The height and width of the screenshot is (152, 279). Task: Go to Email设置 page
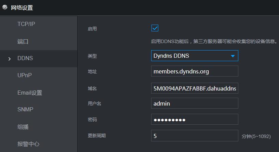tap(30, 93)
